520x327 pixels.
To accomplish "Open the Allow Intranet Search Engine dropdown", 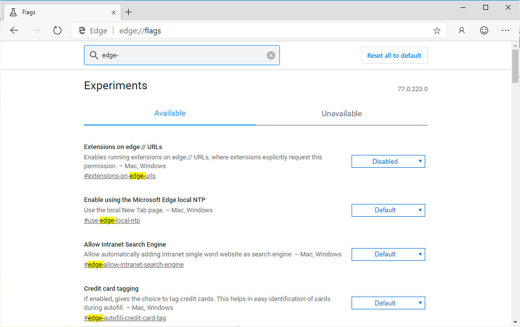I will [x=388, y=254].
